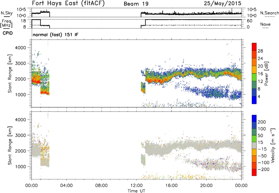Pick the red top segment of Power colorbar
Image resolution: width=279 pixels, height=193 pixels.
pyautogui.click(x=255, y=49)
